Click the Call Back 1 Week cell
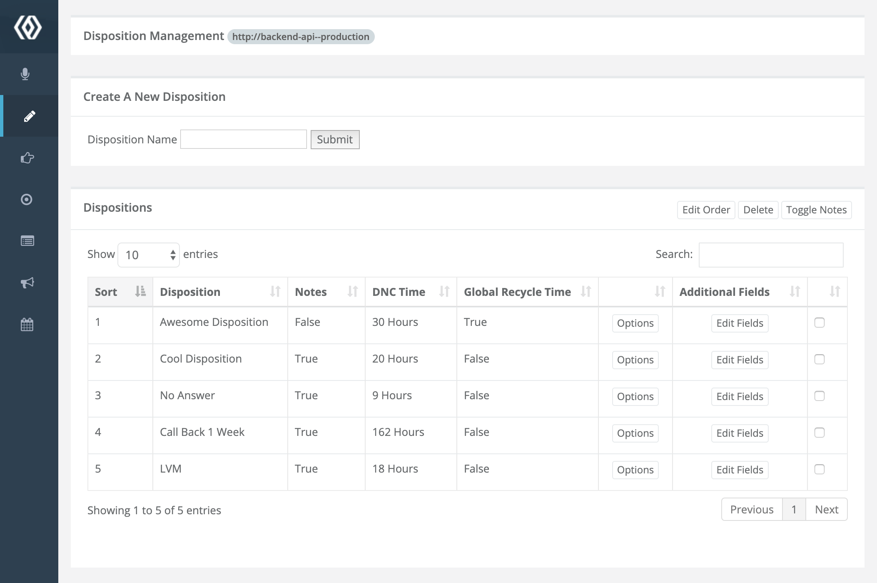 [x=220, y=435]
